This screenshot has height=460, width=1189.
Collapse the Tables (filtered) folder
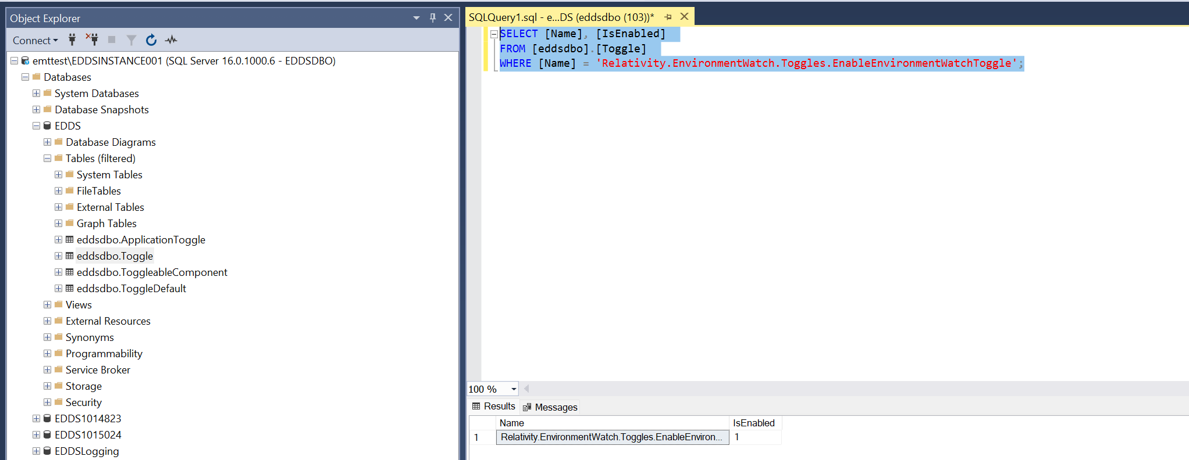click(x=47, y=159)
